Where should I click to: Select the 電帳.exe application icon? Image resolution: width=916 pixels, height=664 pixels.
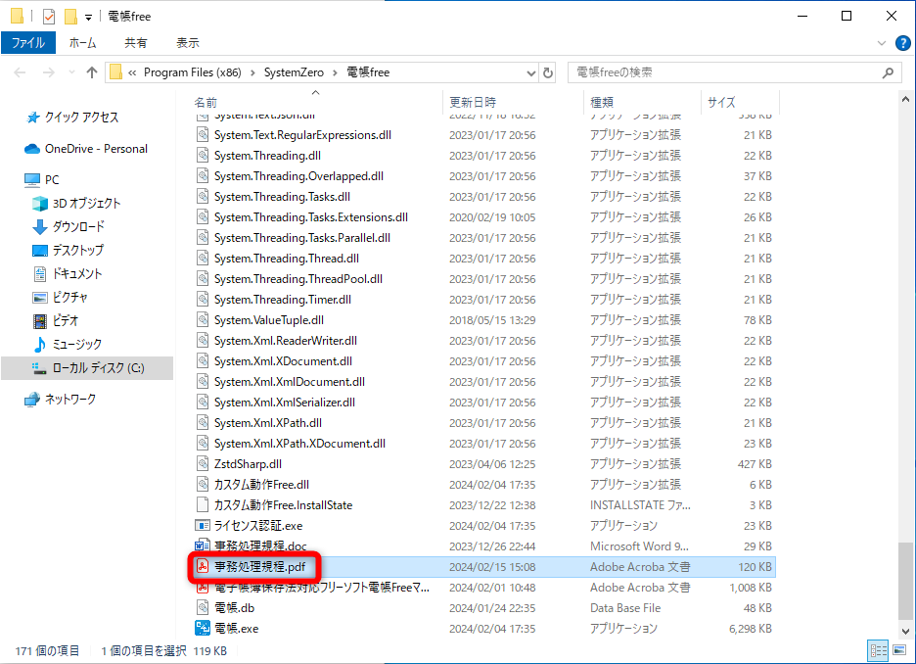tap(203, 629)
